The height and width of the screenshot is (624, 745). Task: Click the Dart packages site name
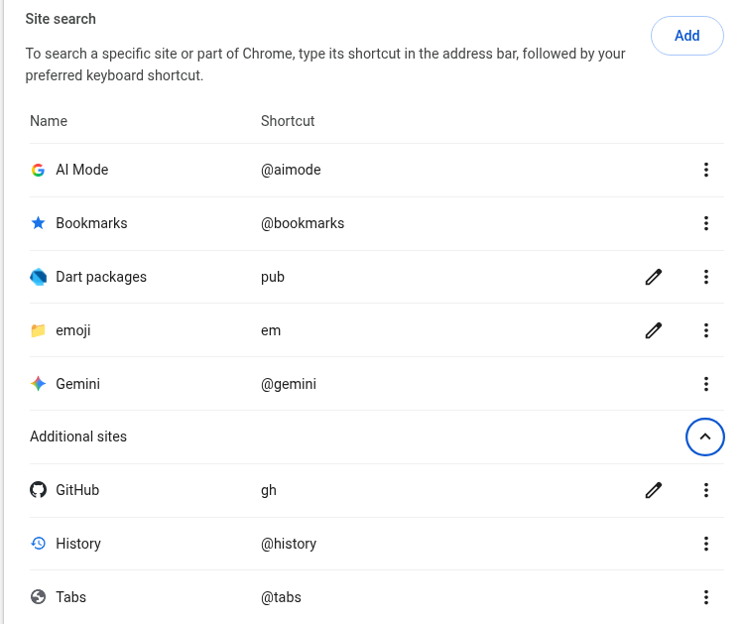pos(101,277)
